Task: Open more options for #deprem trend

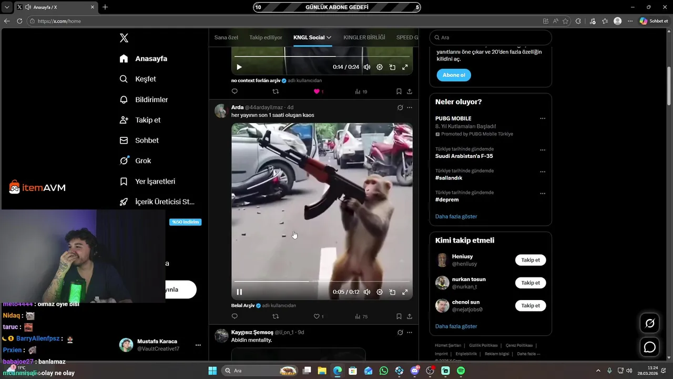Action: [543, 193]
